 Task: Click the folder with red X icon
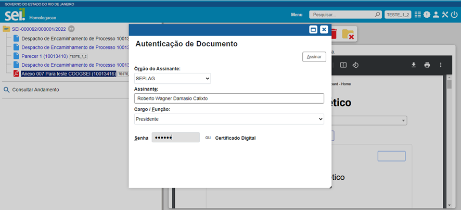click(x=348, y=34)
